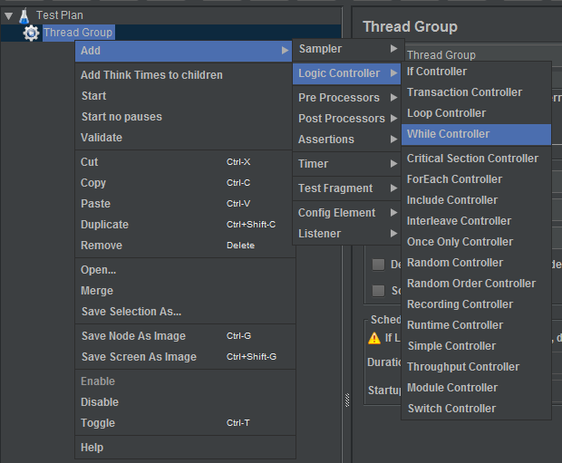Add an Include Controller

476,200
